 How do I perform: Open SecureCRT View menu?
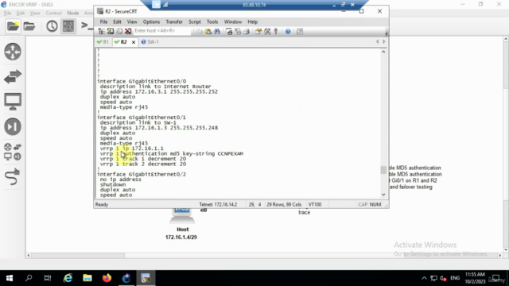click(132, 21)
